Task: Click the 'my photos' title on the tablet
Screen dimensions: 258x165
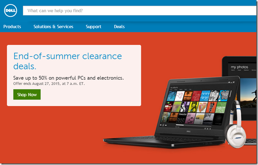Action: (240, 67)
